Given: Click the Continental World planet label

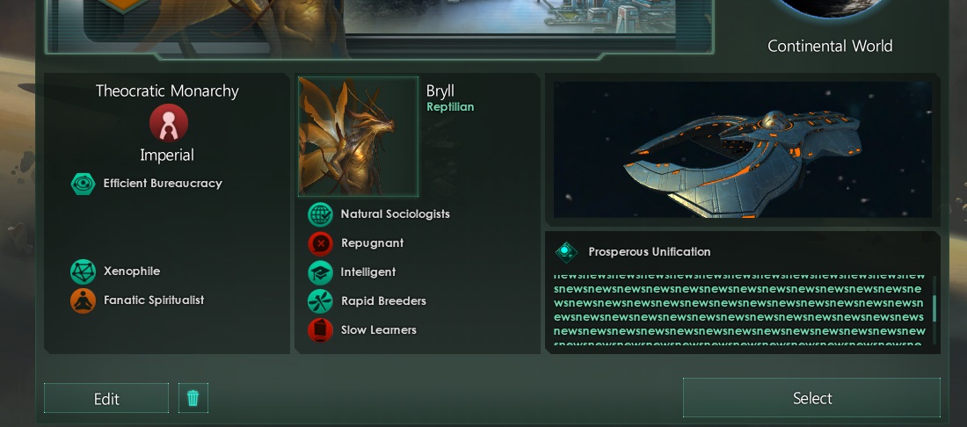Looking at the screenshot, I should click(x=830, y=47).
